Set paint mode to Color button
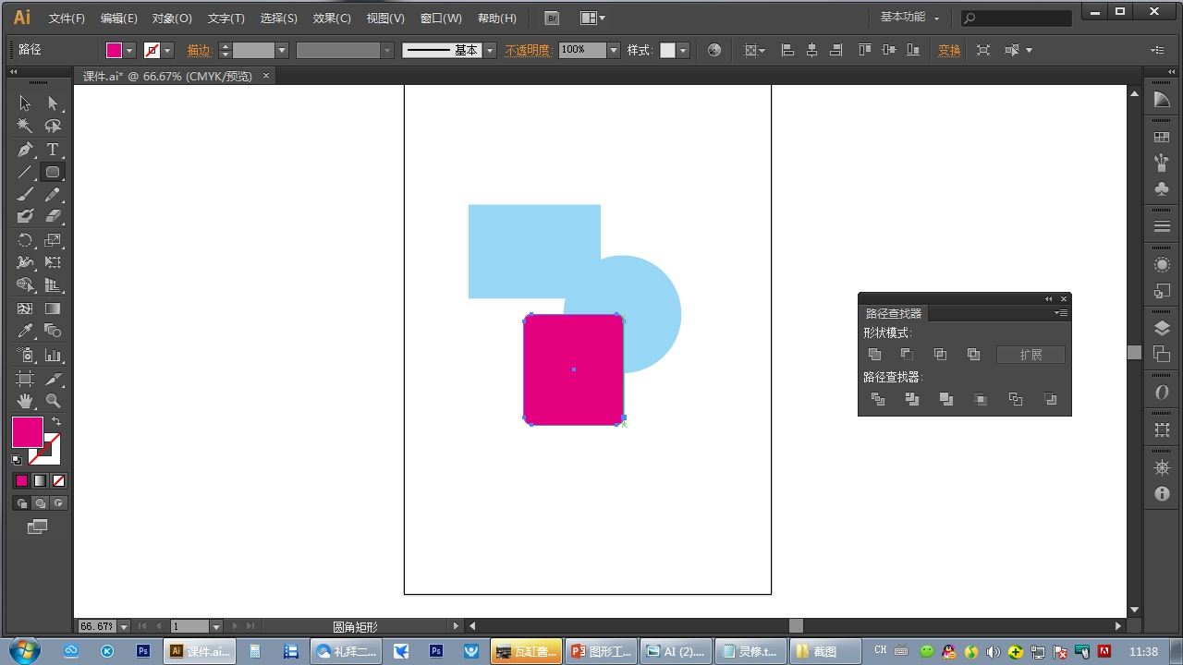 [x=21, y=481]
